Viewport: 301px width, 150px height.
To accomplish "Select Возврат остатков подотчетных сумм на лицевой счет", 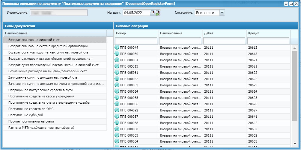I will pos(55,52).
